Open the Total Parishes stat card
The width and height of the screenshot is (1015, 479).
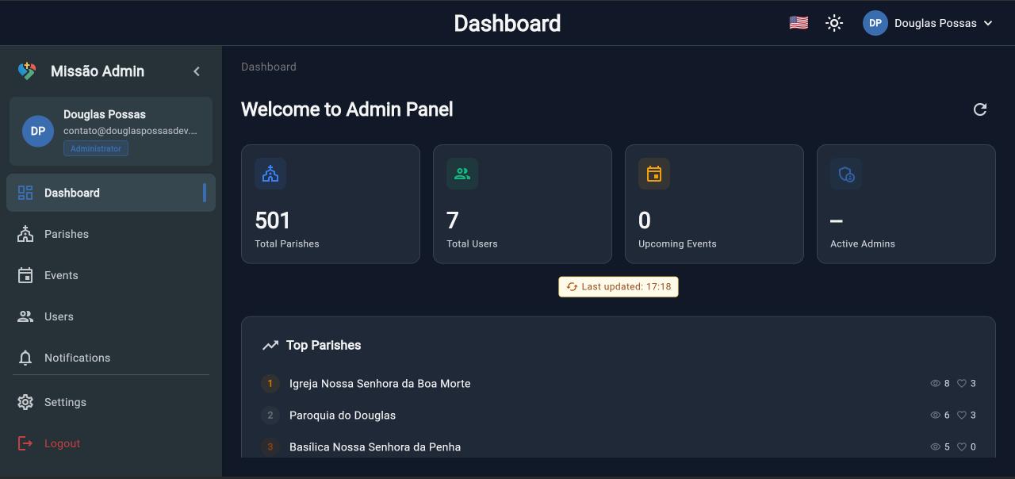point(331,203)
